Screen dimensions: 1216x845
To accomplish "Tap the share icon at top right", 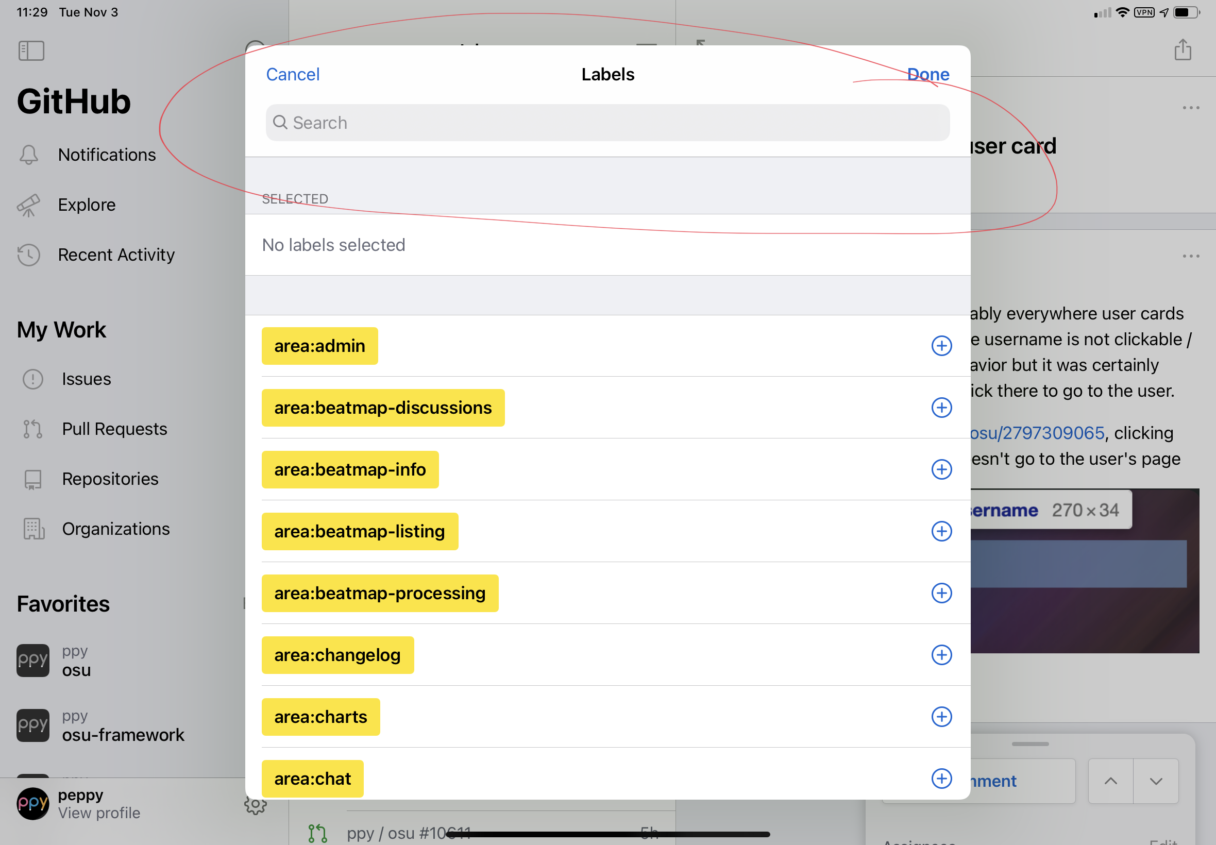I will [1183, 50].
